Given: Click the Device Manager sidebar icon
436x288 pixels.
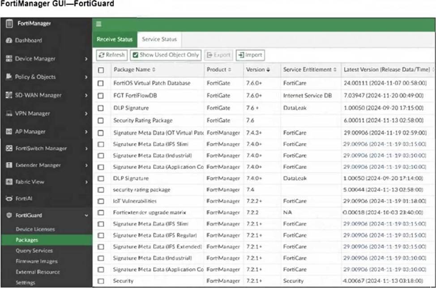Looking at the screenshot, I should pos(9,59).
